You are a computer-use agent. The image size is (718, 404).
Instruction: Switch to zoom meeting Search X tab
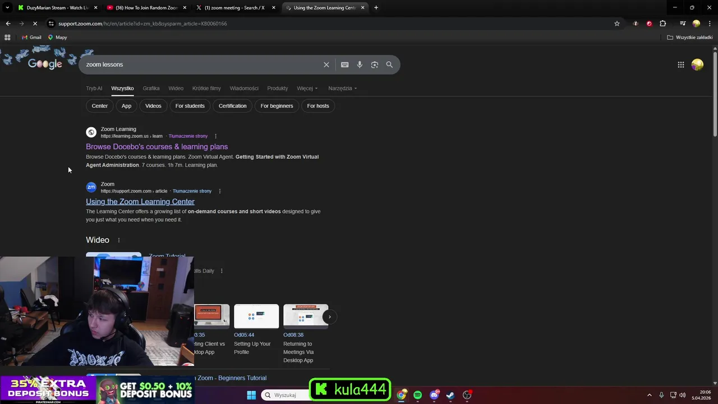[x=236, y=8]
